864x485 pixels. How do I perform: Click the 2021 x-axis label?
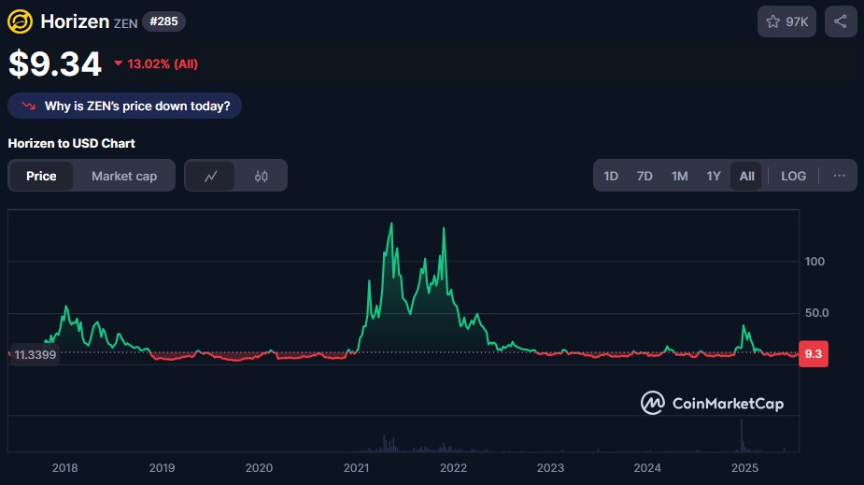pyautogui.click(x=356, y=468)
